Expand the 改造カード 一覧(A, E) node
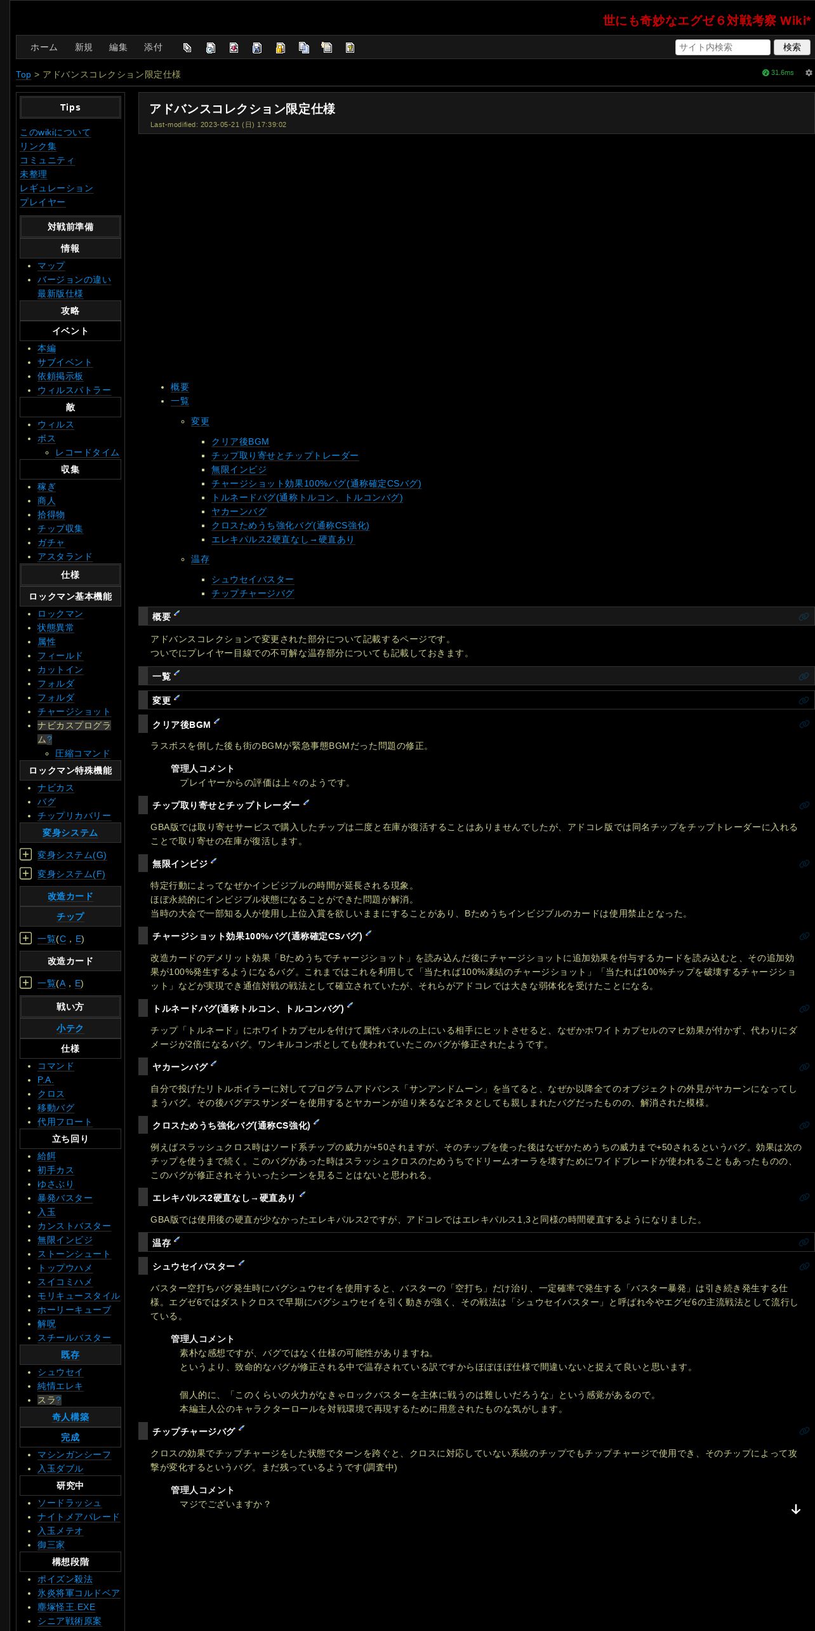The width and height of the screenshot is (815, 1631). point(25,983)
